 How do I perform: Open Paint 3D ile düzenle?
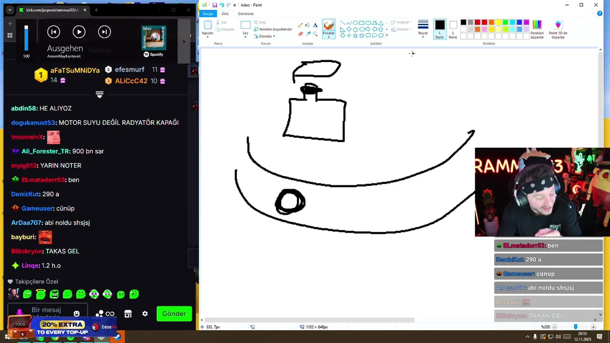click(558, 29)
